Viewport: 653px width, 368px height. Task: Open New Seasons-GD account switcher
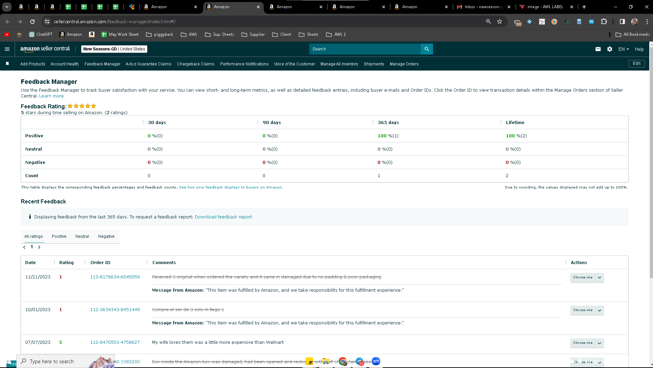point(114,49)
